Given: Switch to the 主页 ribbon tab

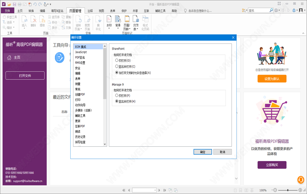Looking at the screenshot, I should click(20, 11).
